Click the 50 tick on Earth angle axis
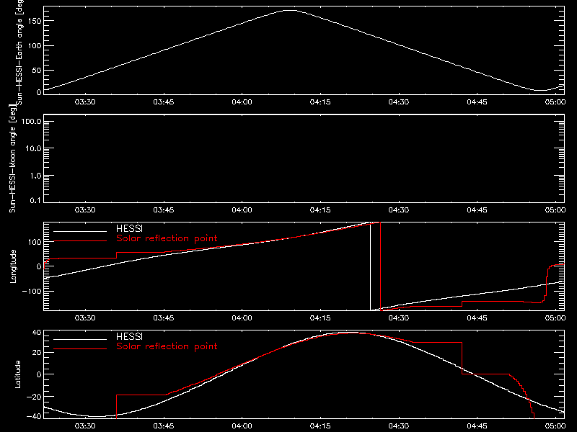Screen dimensions: 577x432 pos(37,70)
